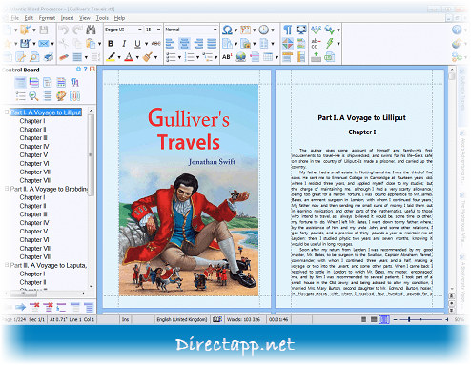Open the font color dropdown arrow
This screenshot has height=365, width=471.
[137, 57]
